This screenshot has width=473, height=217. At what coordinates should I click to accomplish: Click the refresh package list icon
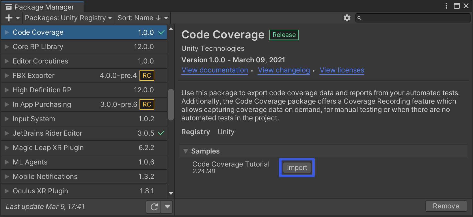pyautogui.click(x=154, y=207)
